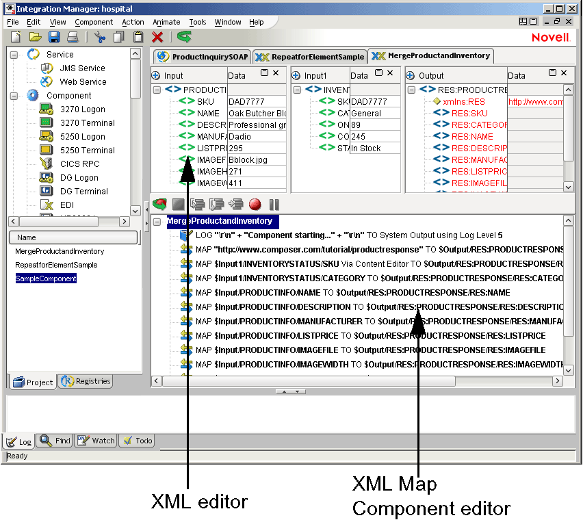Click the green execute arrow in main toolbar
This screenshot has width=583, height=520.
(x=184, y=36)
